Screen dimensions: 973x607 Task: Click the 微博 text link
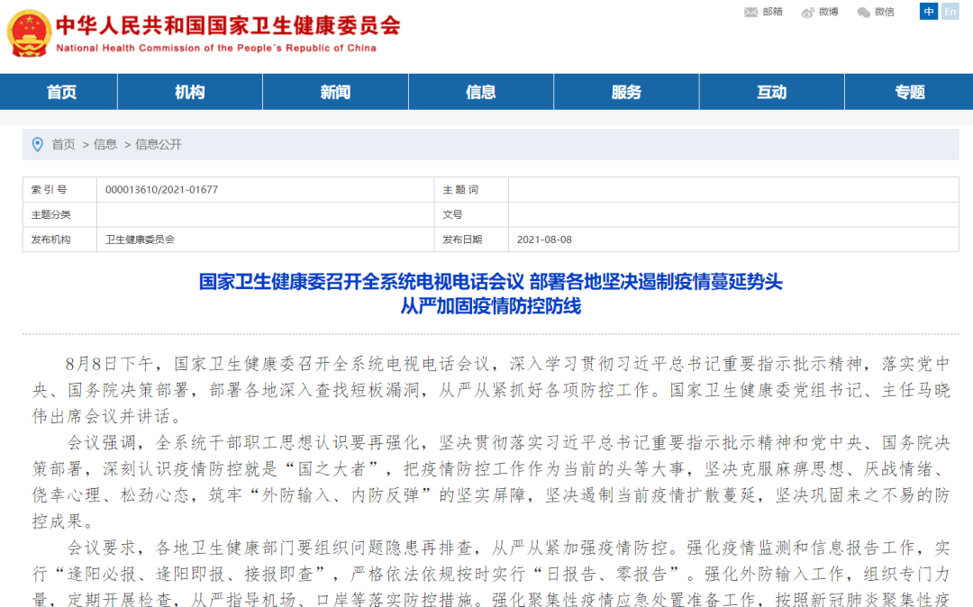coord(829,12)
